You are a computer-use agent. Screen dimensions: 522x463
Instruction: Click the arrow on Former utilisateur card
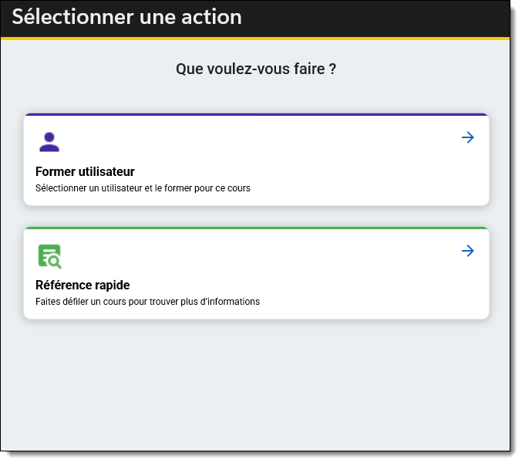point(467,137)
